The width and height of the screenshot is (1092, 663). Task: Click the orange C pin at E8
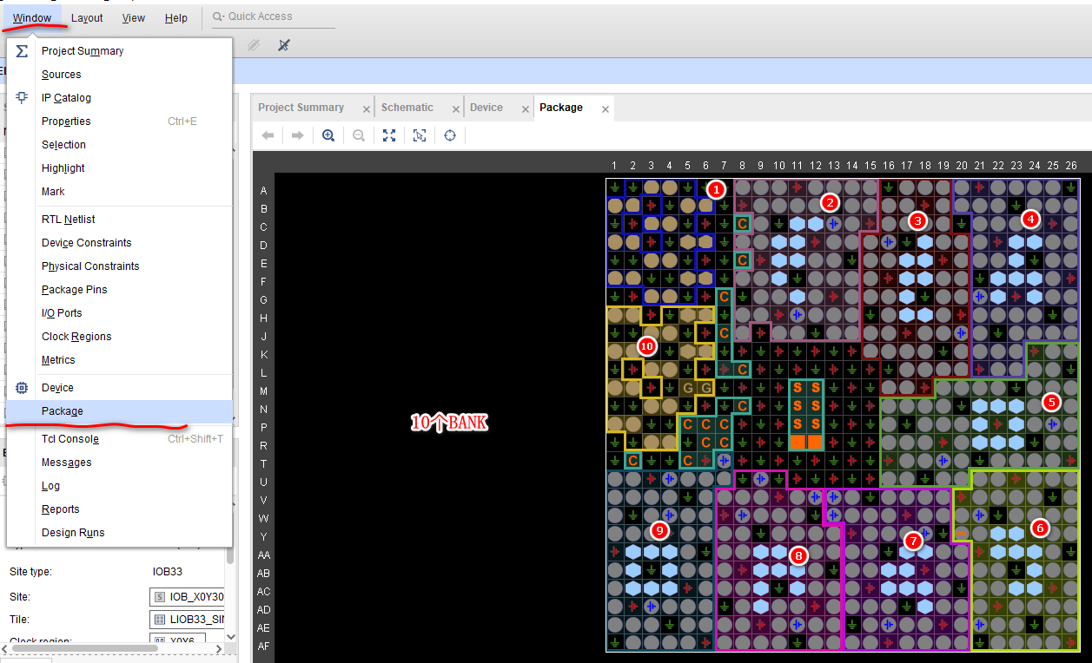point(742,259)
